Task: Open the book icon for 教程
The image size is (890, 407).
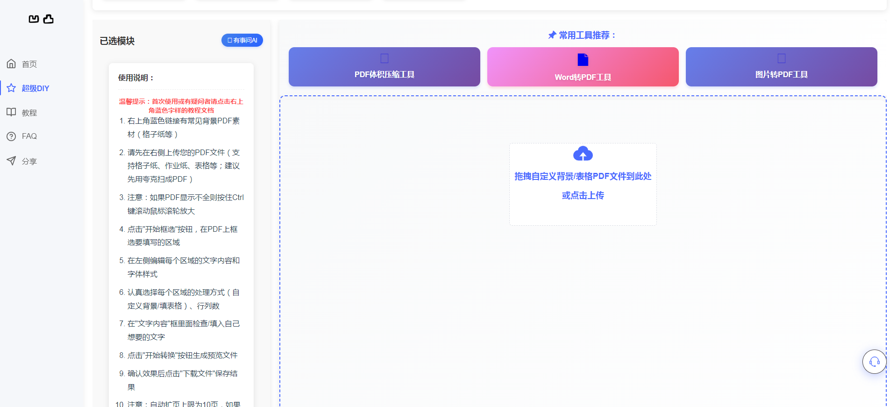Action: click(x=12, y=112)
